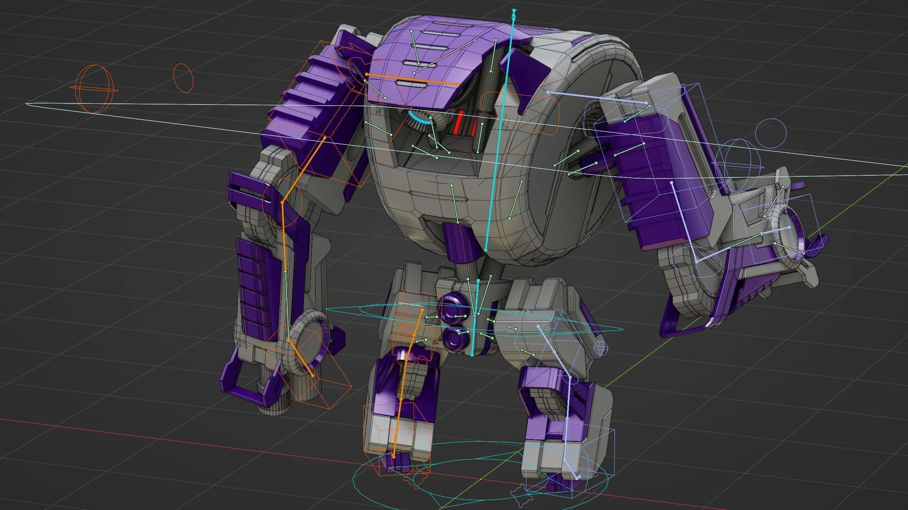Select the orange hand bone at the wrist

(301, 358)
